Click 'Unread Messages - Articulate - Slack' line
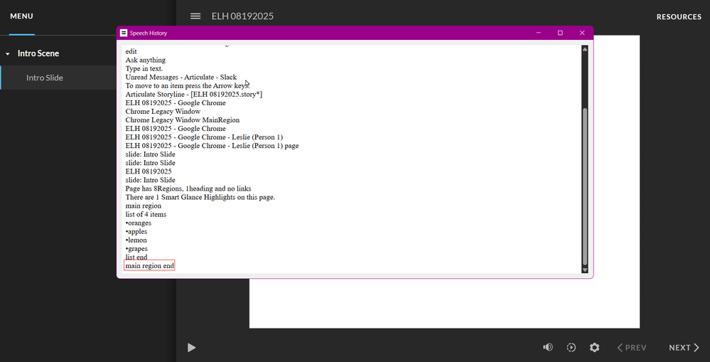 click(181, 77)
